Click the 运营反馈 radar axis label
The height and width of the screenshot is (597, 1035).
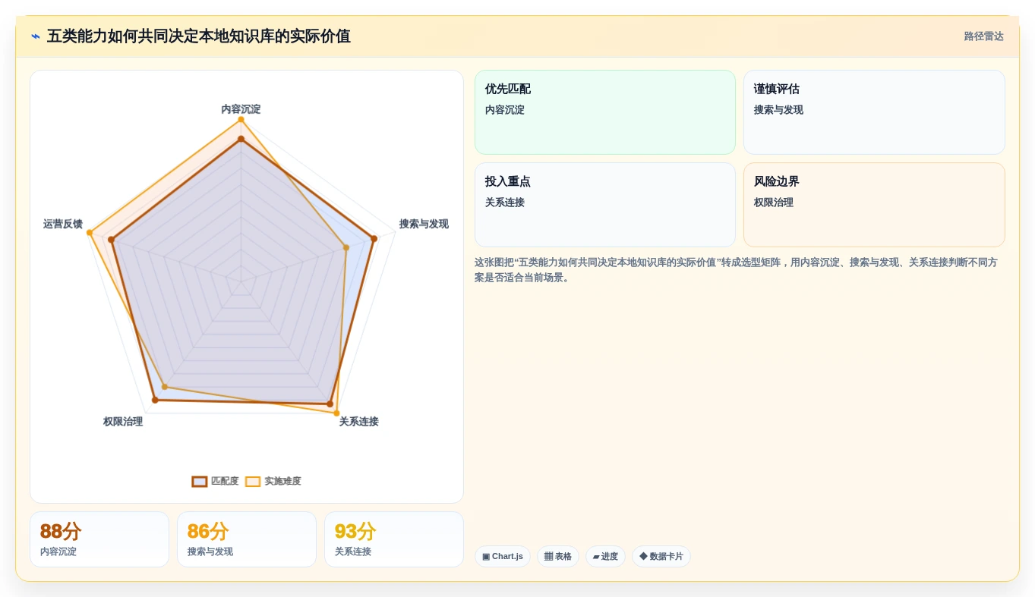click(x=63, y=224)
